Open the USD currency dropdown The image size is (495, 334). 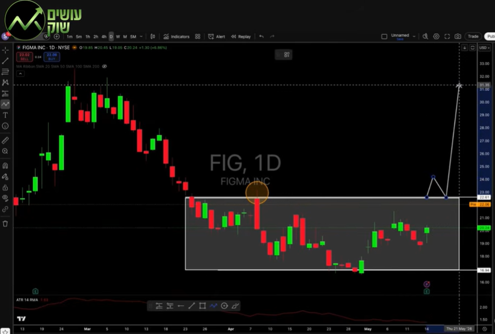[484, 48]
